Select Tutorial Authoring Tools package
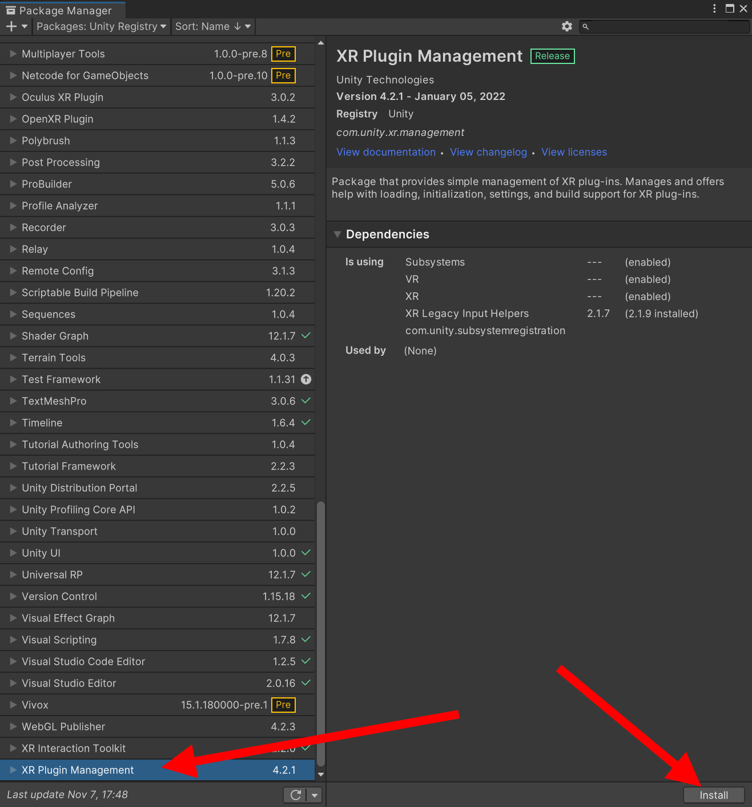This screenshot has width=752, height=807. tap(157, 444)
